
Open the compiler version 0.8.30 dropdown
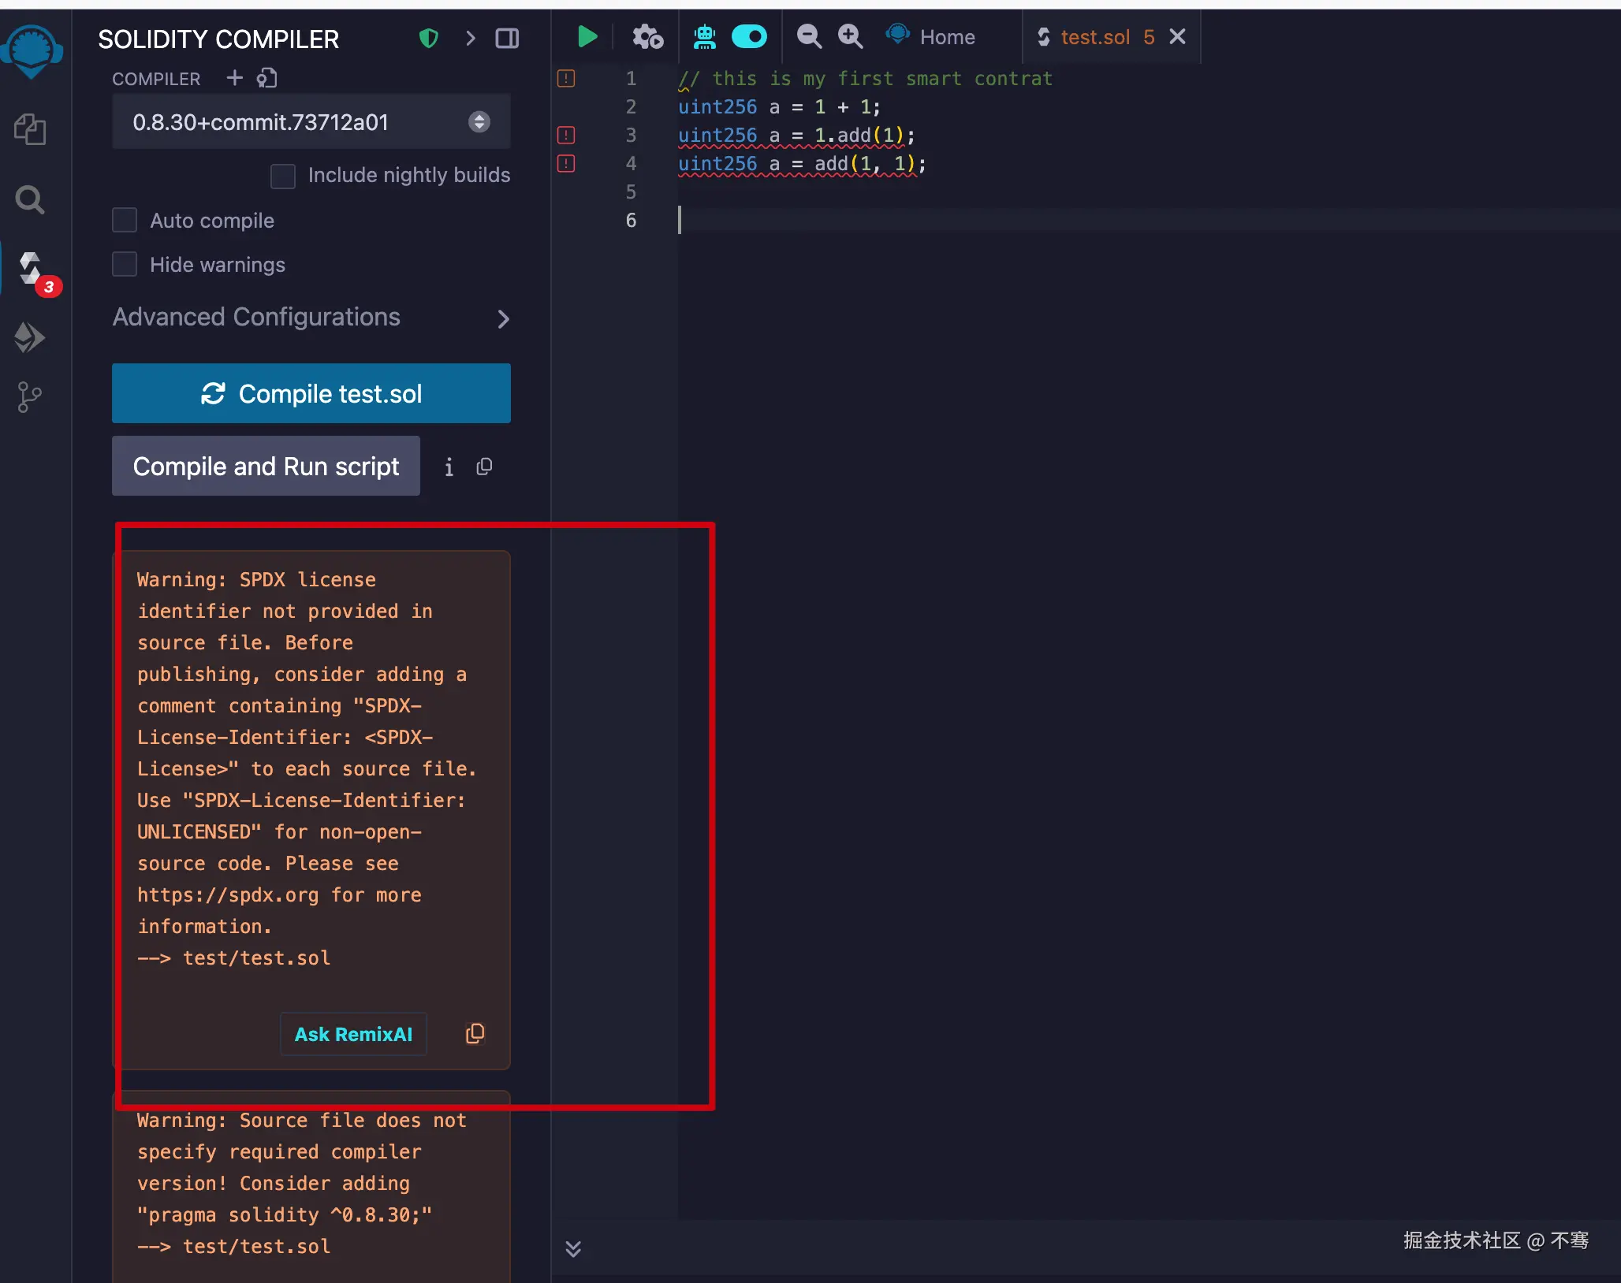click(x=311, y=122)
